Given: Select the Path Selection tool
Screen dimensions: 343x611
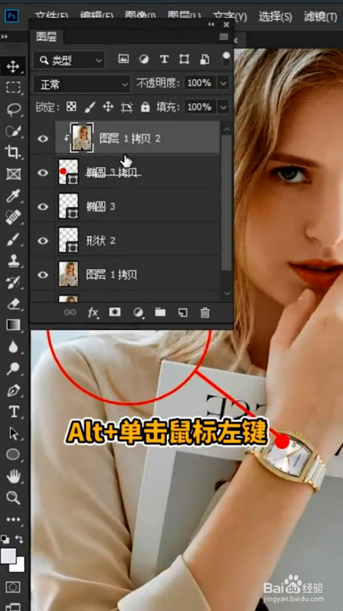Looking at the screenshot, I should 13,433.
